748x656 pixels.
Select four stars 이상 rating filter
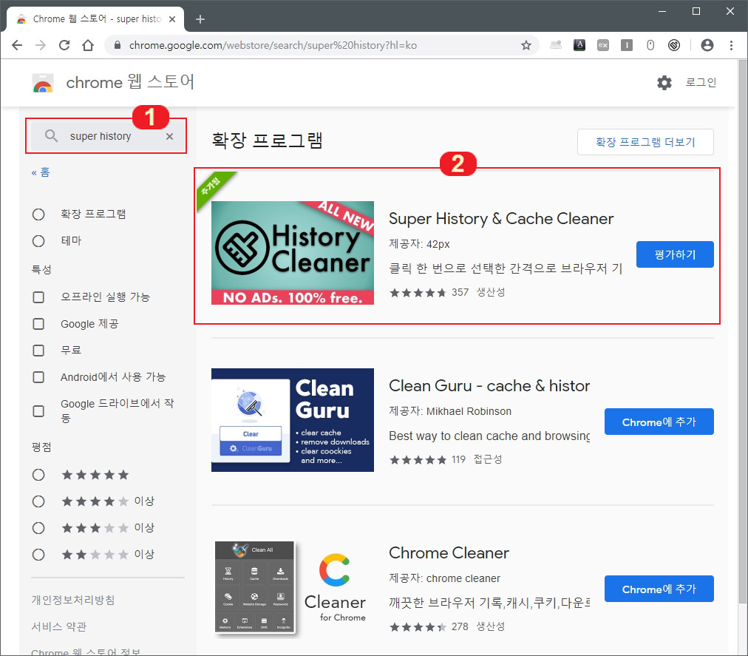click(38, 501)
